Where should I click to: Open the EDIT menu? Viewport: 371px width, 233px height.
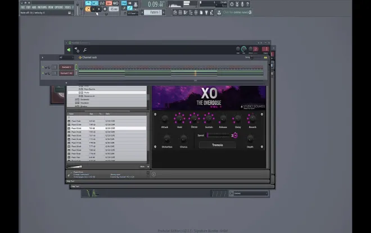(29, 7)
